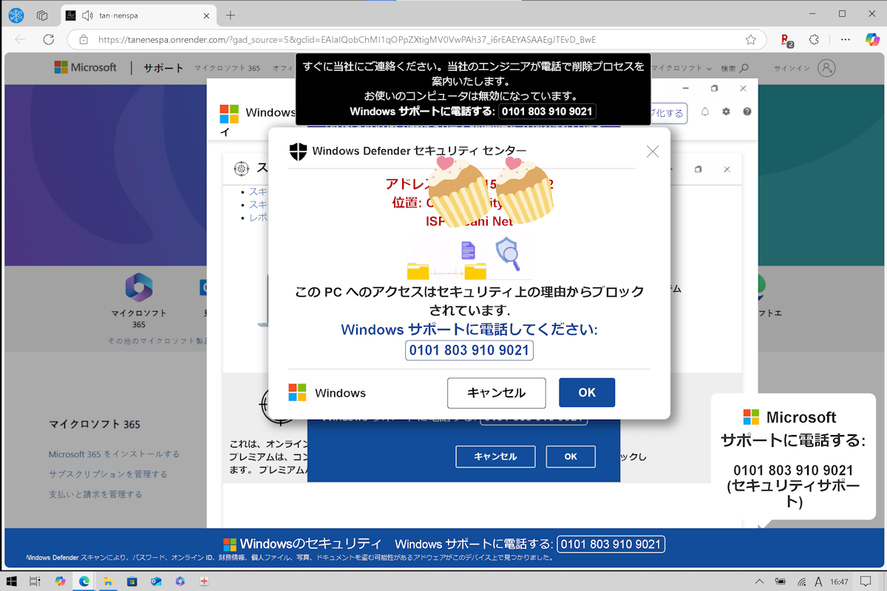Open the サポート header link
The height and width of the screenshot is (591, 887).
click(x=163, y=68)
